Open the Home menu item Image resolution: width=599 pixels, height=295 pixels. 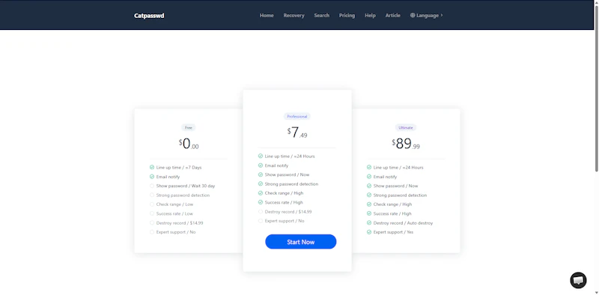(x=267, y=16)
